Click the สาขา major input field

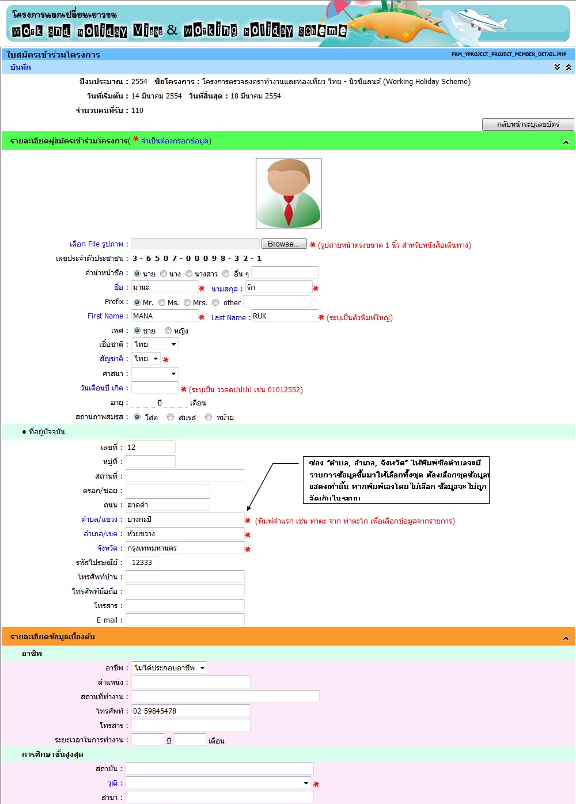click(x=219, y=797)
